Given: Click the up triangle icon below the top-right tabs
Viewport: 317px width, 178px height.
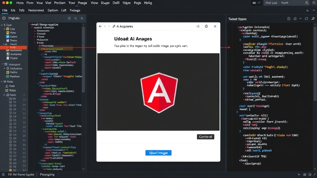Looking at the screenshot, I should pos(307,10).
